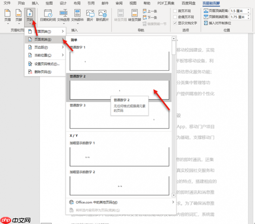The width and height of the screenshot is (255, 224).
Task: Click 删除页码 remove page numbers
Action: tap(45, 72)
